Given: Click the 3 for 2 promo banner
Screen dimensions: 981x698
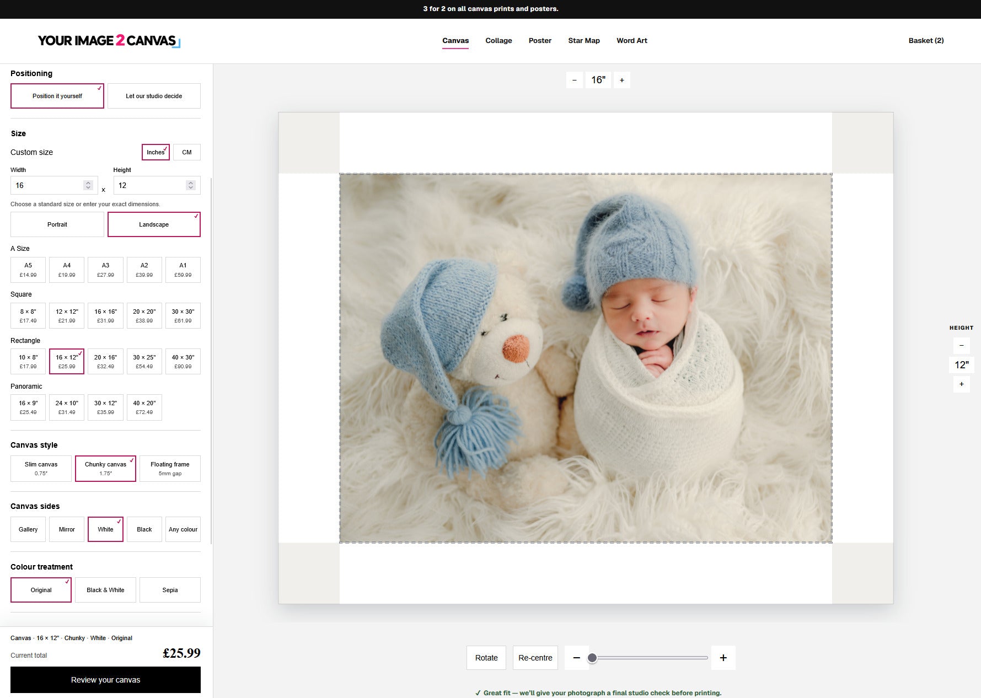Looking at the screenshot, I should pos(490,9).
